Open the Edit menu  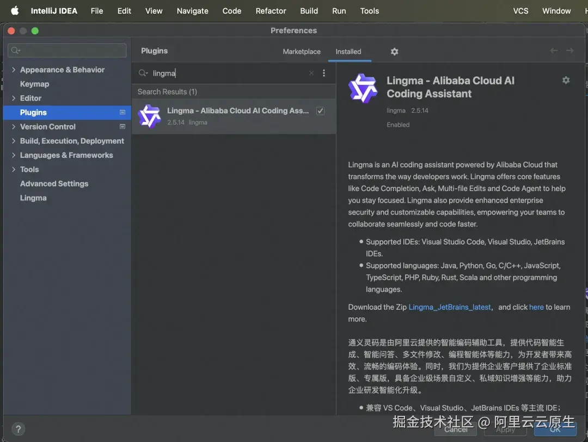[x=124, y=11]
